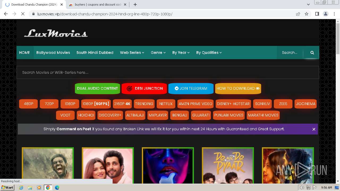Focus the header Search... field
The width and height of the screenshot is (340, 191).
291,53
